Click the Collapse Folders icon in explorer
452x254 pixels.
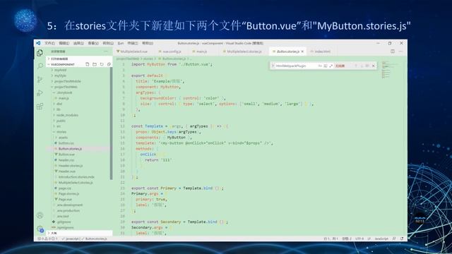click(x=109, y=64)
